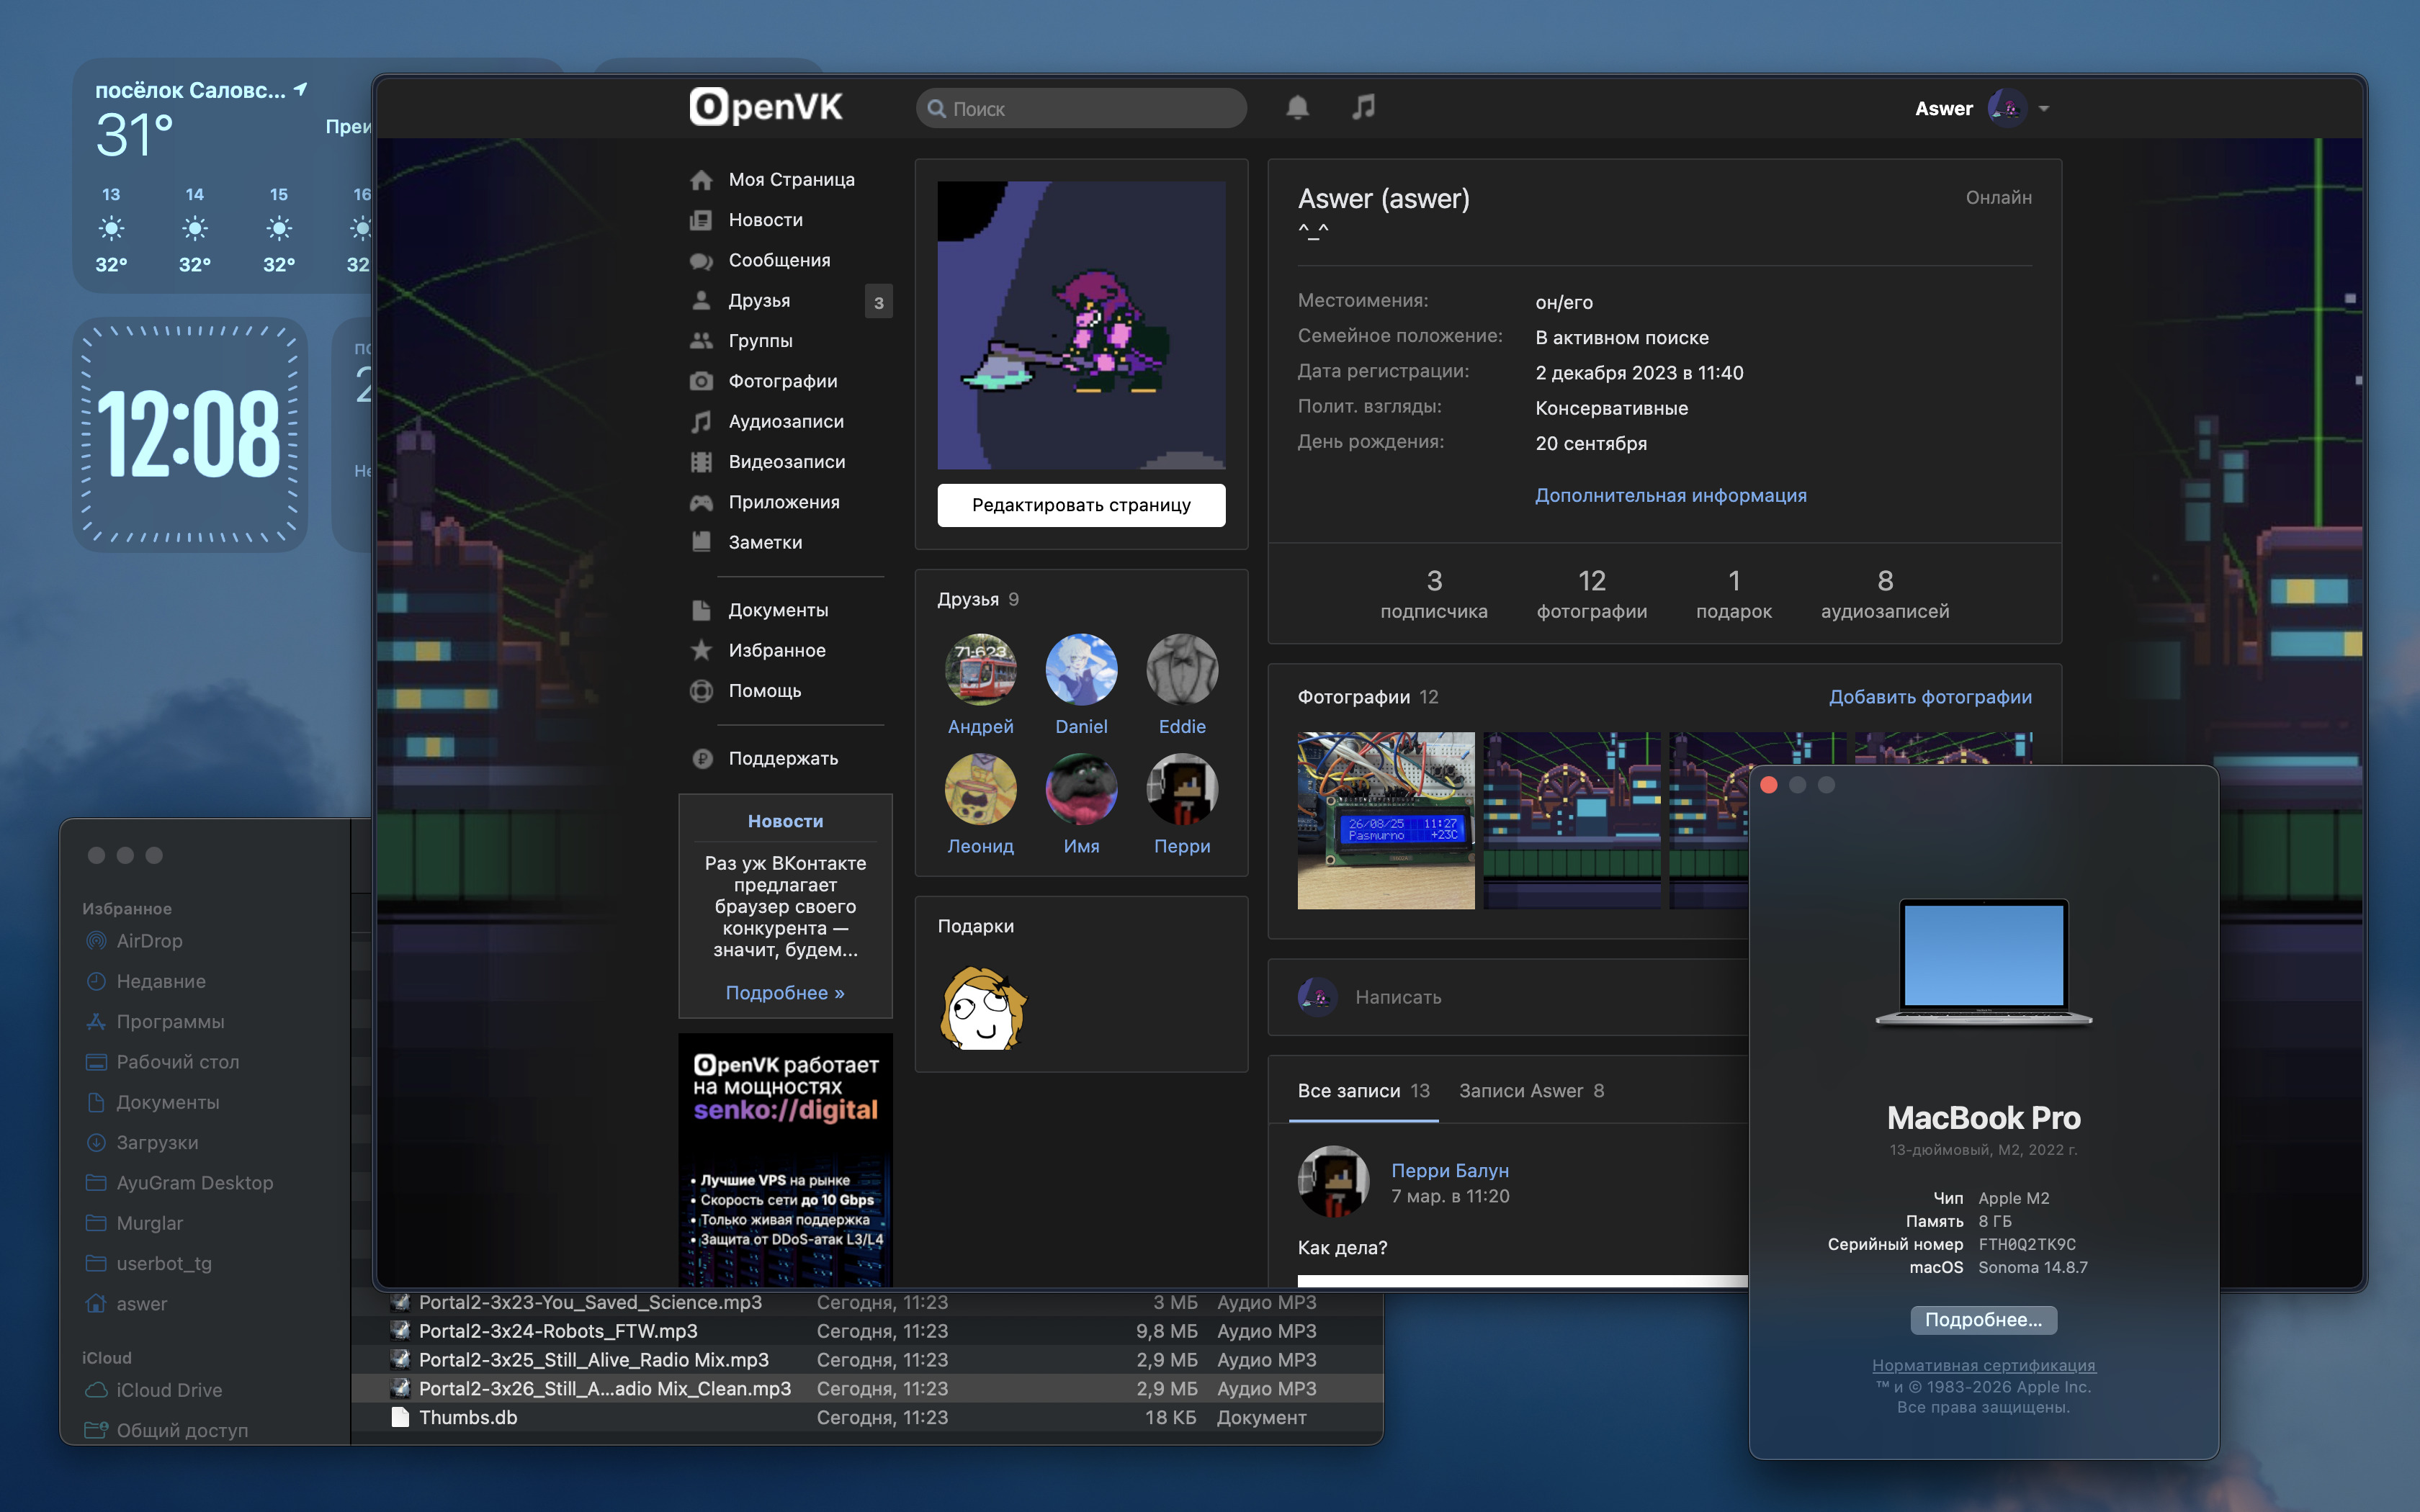Viewport: 2420px width, 1512px height.
Task: Open Перри Балун post author link
Action: [x=1450, y=1171]
